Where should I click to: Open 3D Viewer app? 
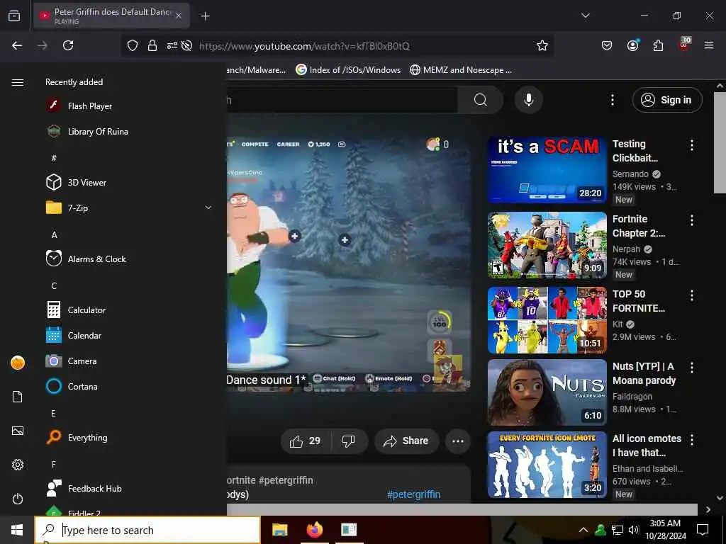(87, 182)
